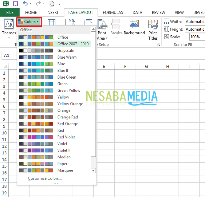Viewport: 205px width, 197px height.
Task: Open the FILE tab
Action: 10,13
